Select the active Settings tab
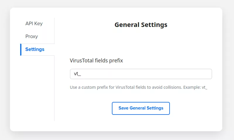234x140 pixels. (35, 49)
